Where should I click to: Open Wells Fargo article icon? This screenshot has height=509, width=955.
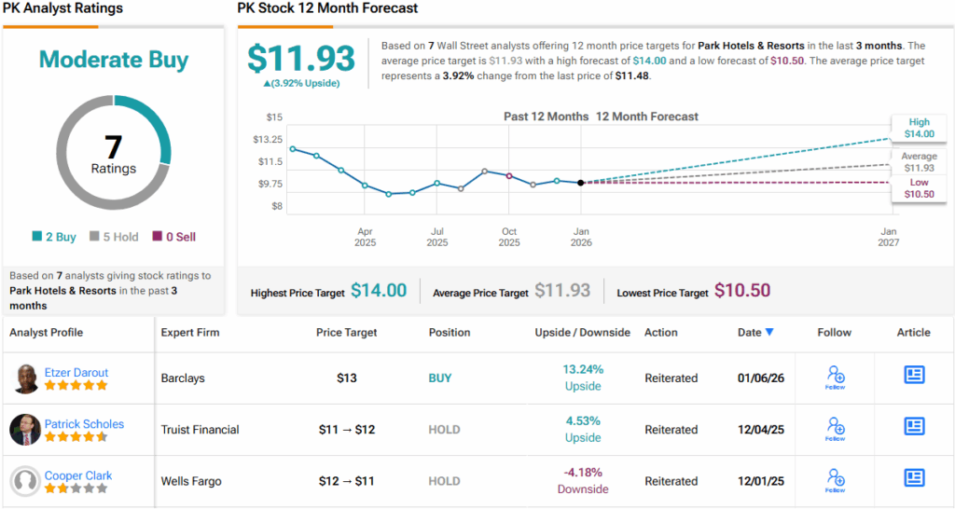pyautogui.click(x=914, y=477)
